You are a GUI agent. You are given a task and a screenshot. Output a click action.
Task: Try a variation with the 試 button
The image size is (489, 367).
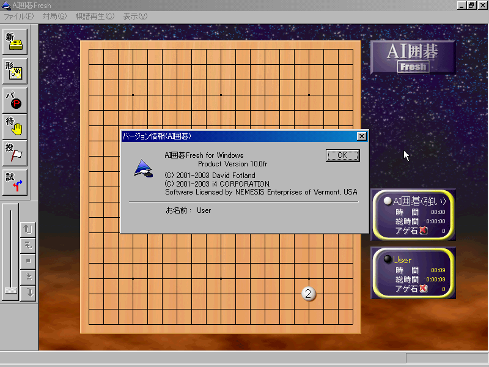point(15,182)
